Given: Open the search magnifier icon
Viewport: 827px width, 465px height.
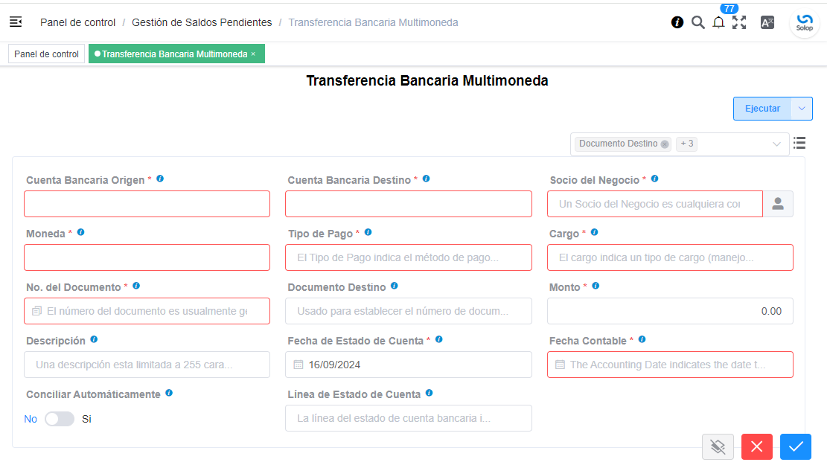Looking at the screenshot, I should (x=697, y=22).
